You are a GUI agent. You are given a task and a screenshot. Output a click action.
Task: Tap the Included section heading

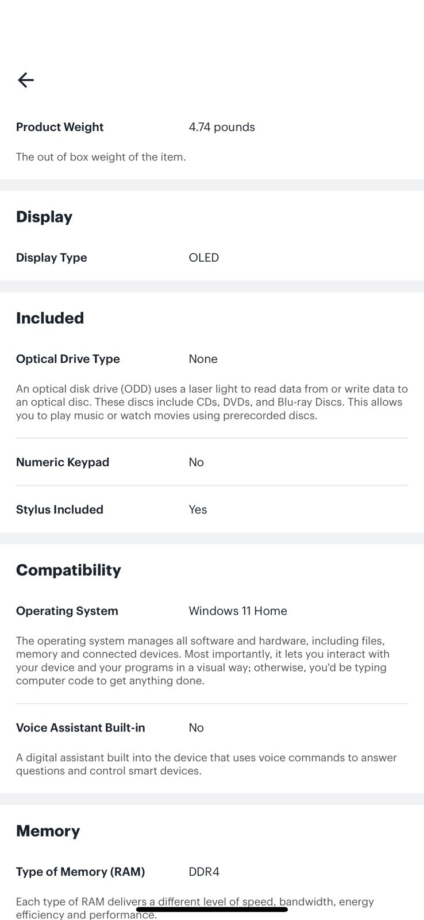point(50,318)
